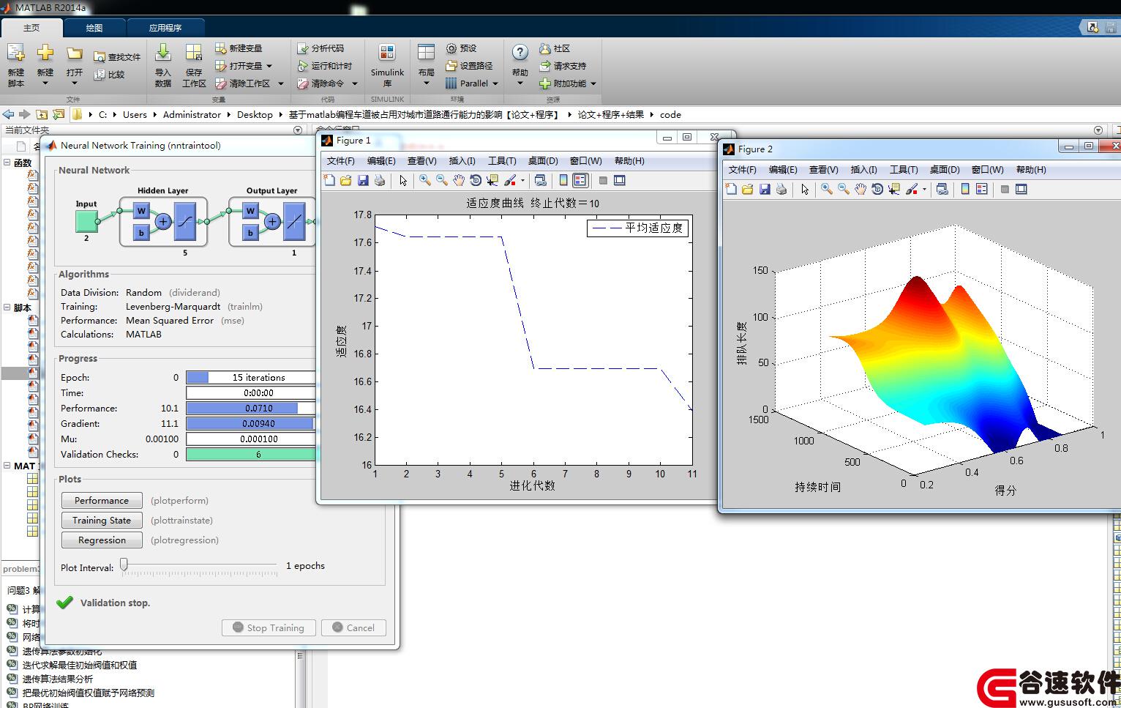Click the print icon in Figure 1 toolbar
This screenshot has width=1121, height=708.
tap(380, 180)
